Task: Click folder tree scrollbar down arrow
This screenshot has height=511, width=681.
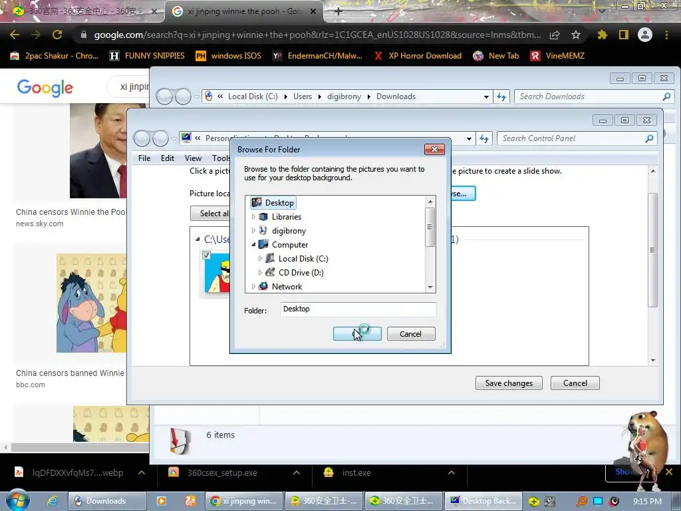Action: tap(430, 287)
